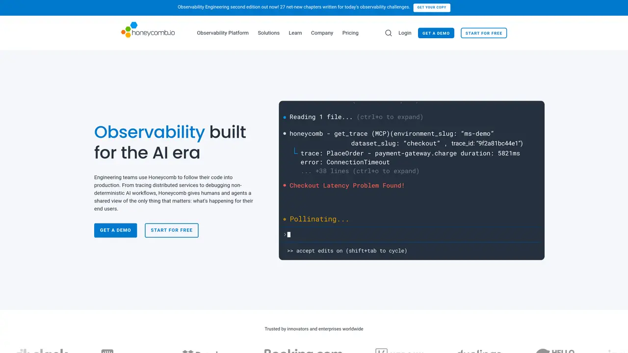Click the Login link
The width and height of the screenshot is (628, 353).
coord(405,33)
